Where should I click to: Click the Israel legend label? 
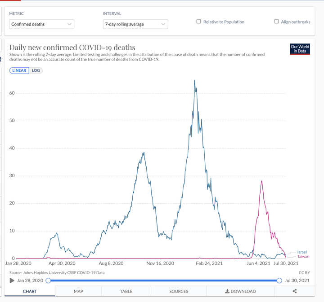point(302,252)
